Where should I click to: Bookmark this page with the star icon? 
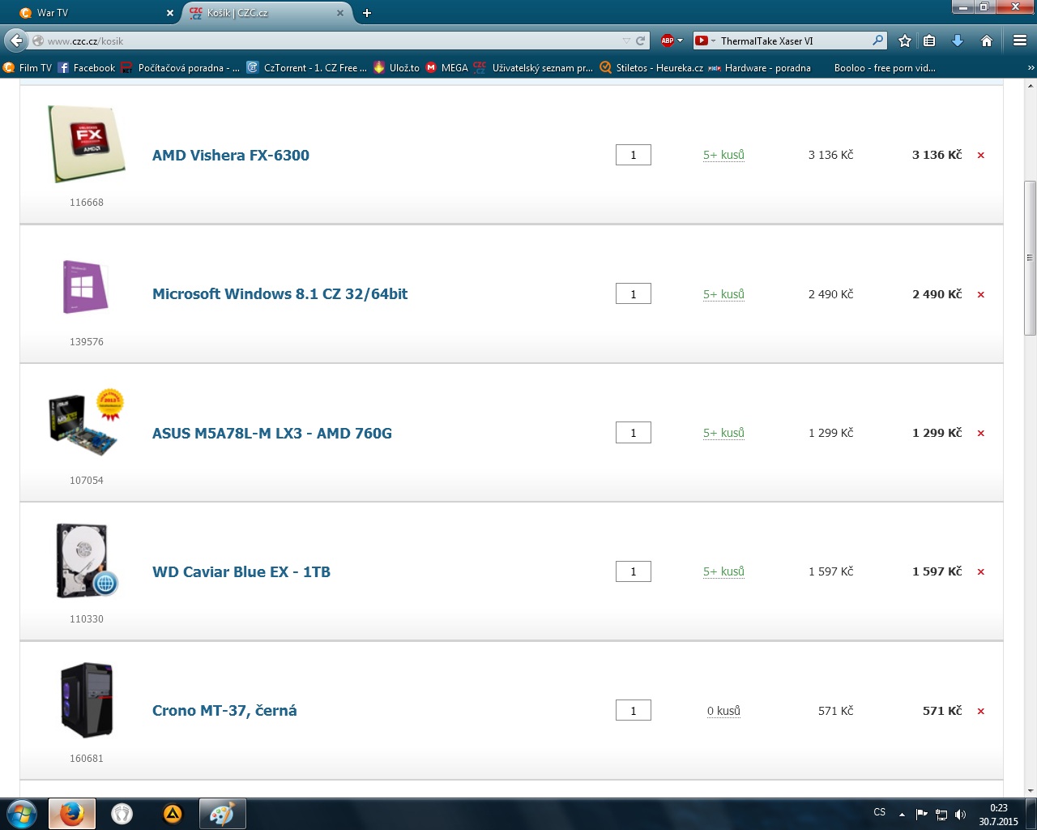[905, 41]
